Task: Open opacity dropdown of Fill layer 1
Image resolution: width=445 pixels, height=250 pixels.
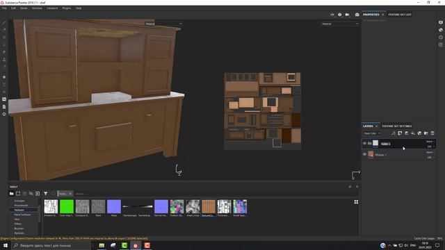Action: coord(431,158)
